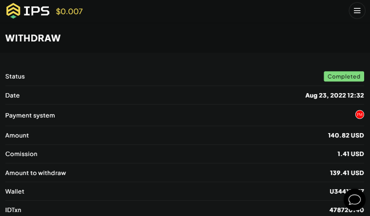Open the hamburger navigation menu
Viewport: 370px width, 216px height.
click(357, 11)
